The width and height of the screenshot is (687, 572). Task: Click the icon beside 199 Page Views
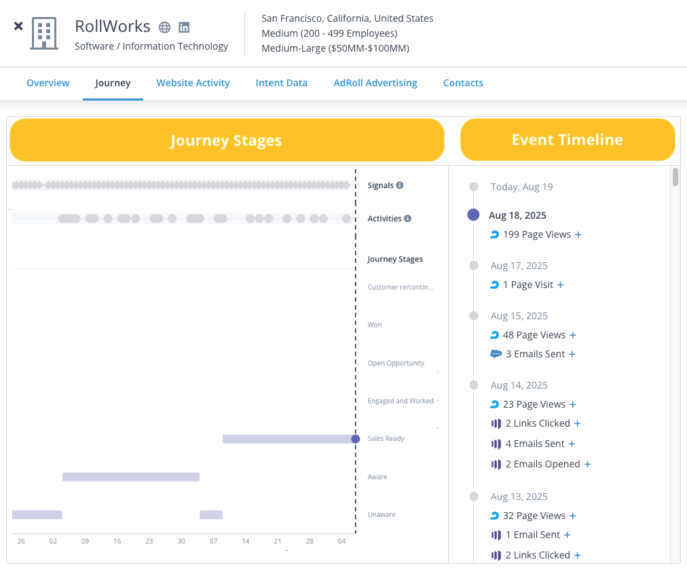point(494,234)
